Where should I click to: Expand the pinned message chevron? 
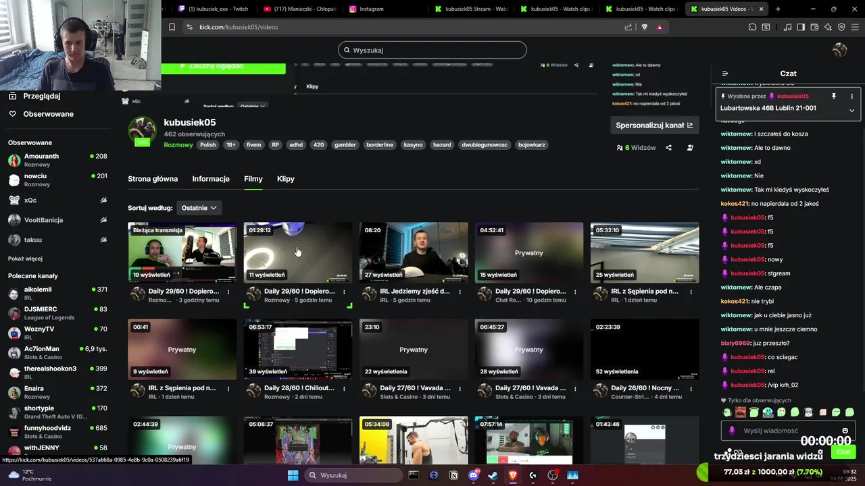point(851,110)
